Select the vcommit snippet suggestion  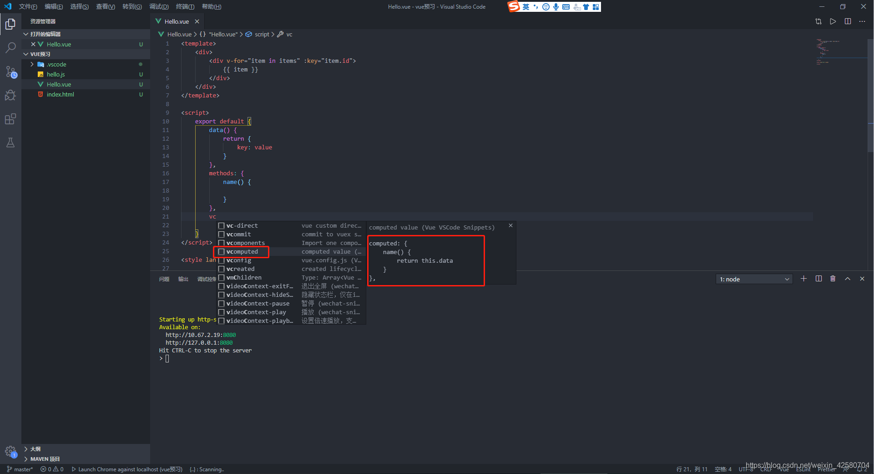[x=291, y=234]
